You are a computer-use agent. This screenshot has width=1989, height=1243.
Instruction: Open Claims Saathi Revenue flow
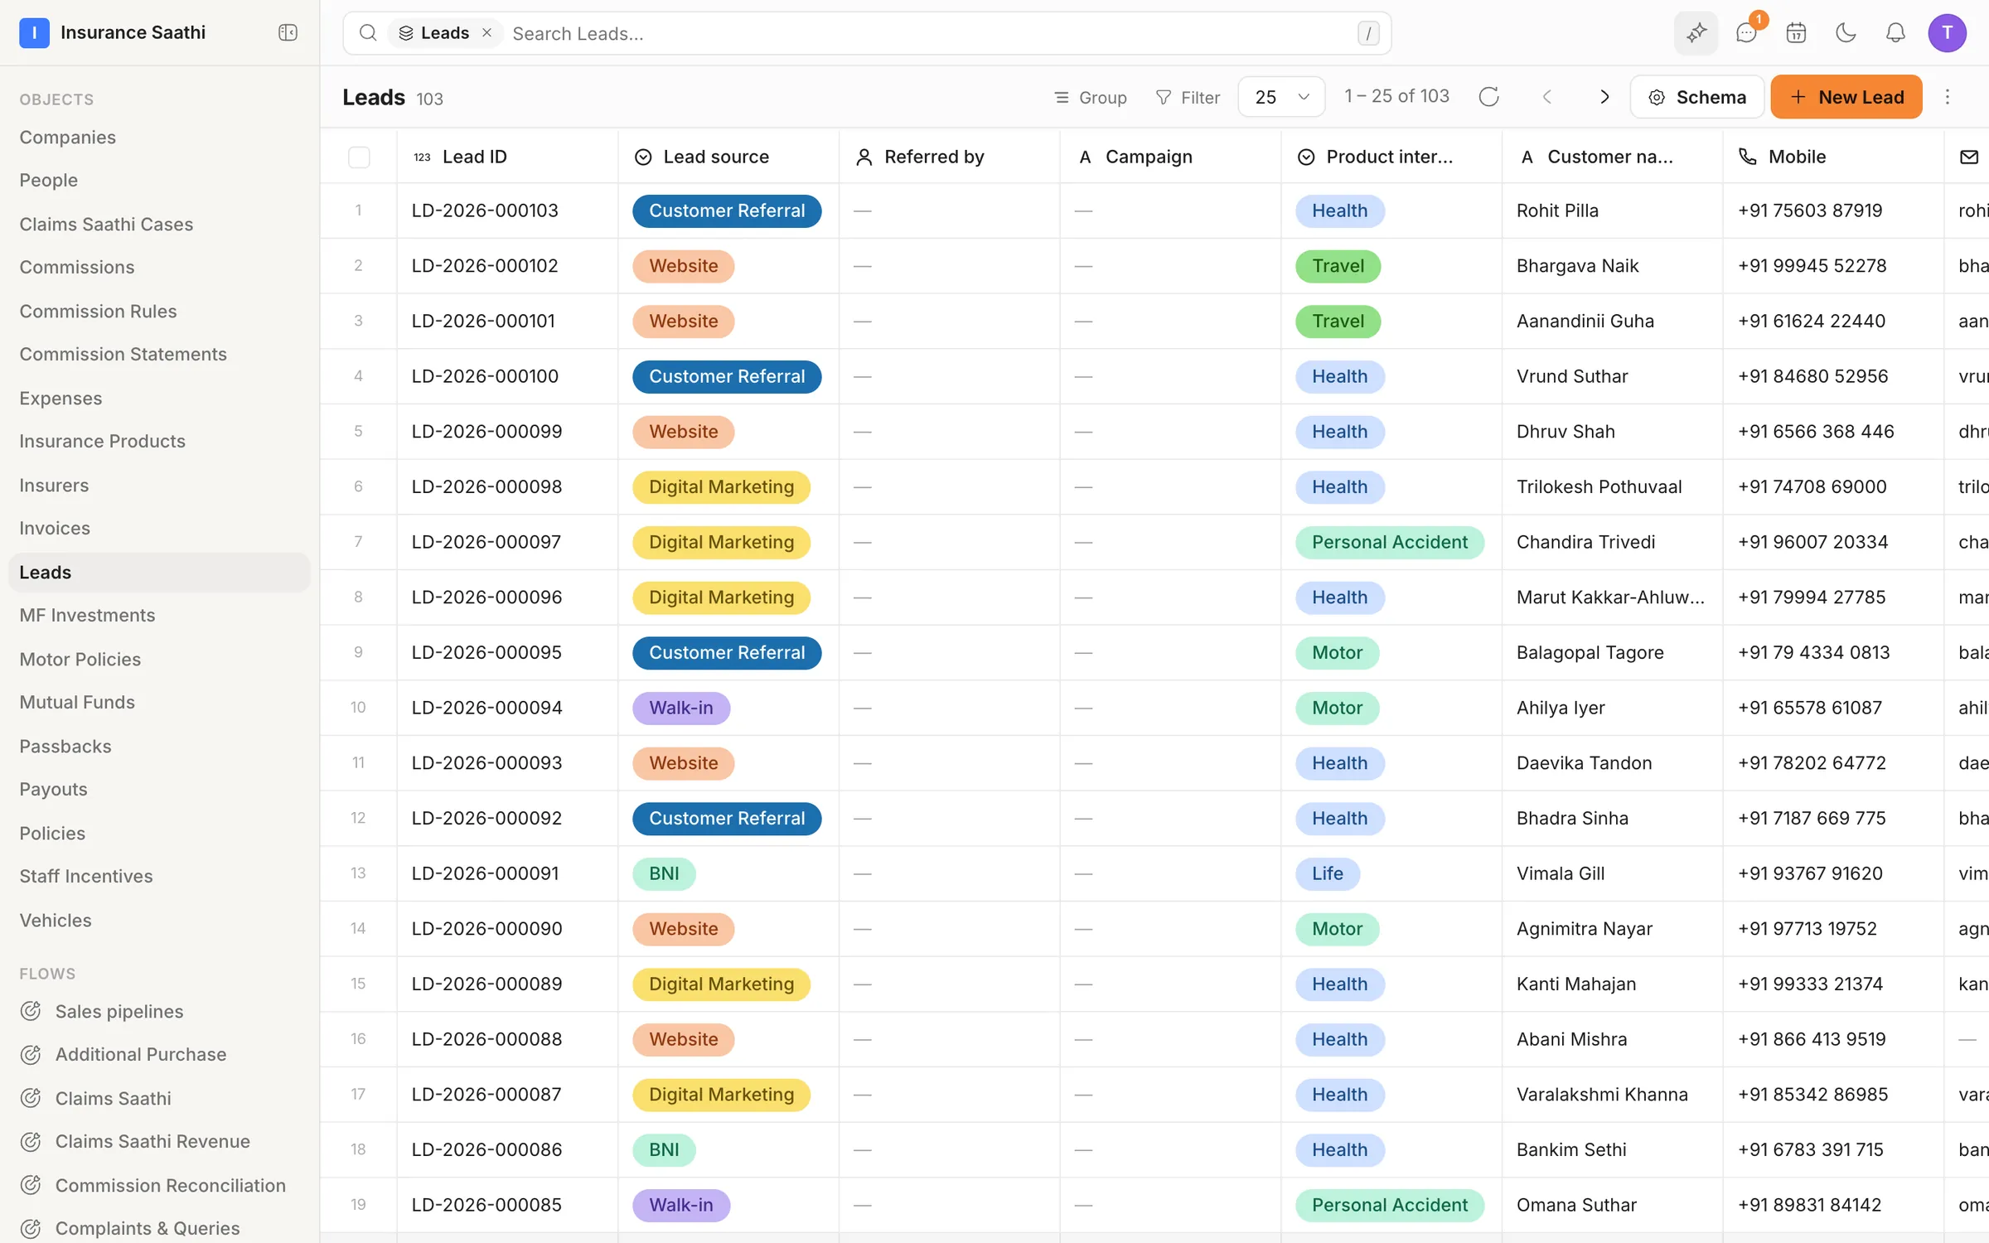coord(152,1141)
